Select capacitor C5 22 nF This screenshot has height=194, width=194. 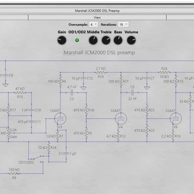(132, 93)
